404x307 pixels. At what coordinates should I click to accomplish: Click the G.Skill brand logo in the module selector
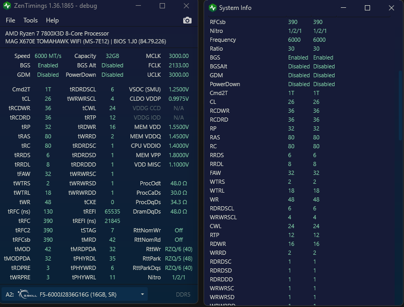[28, 294]
